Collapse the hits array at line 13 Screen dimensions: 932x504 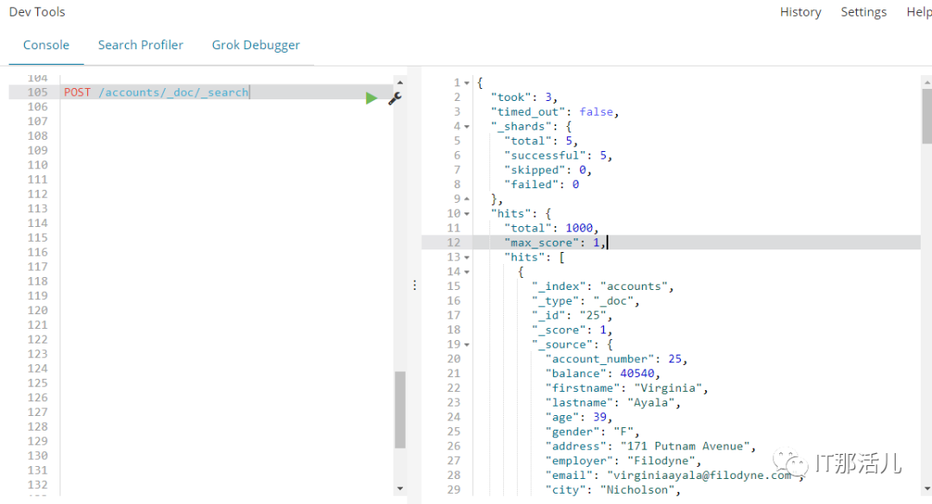pyautogui.click(x=467, y=257)
